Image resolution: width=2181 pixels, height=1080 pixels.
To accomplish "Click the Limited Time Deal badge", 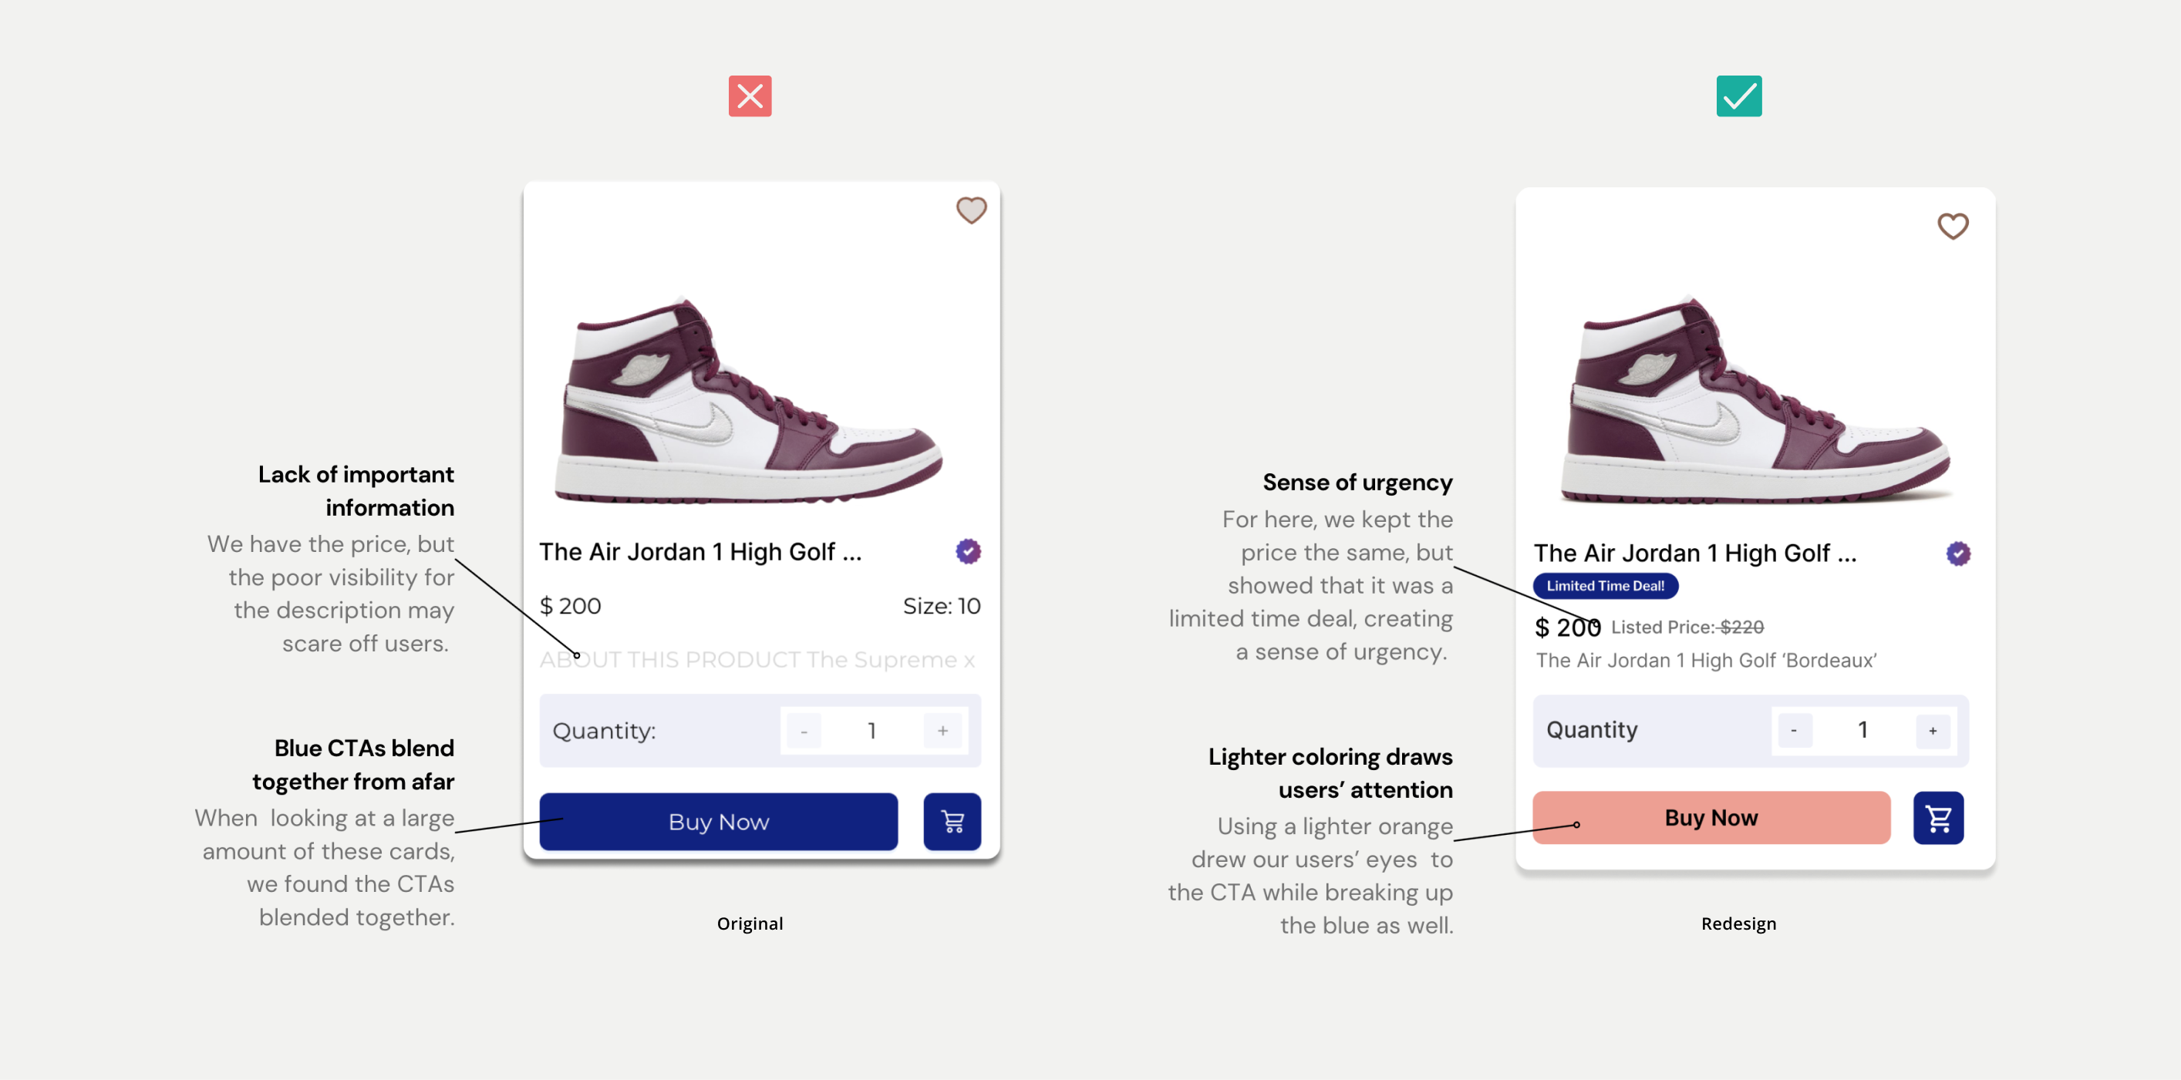I will (x=1604, y=585).
